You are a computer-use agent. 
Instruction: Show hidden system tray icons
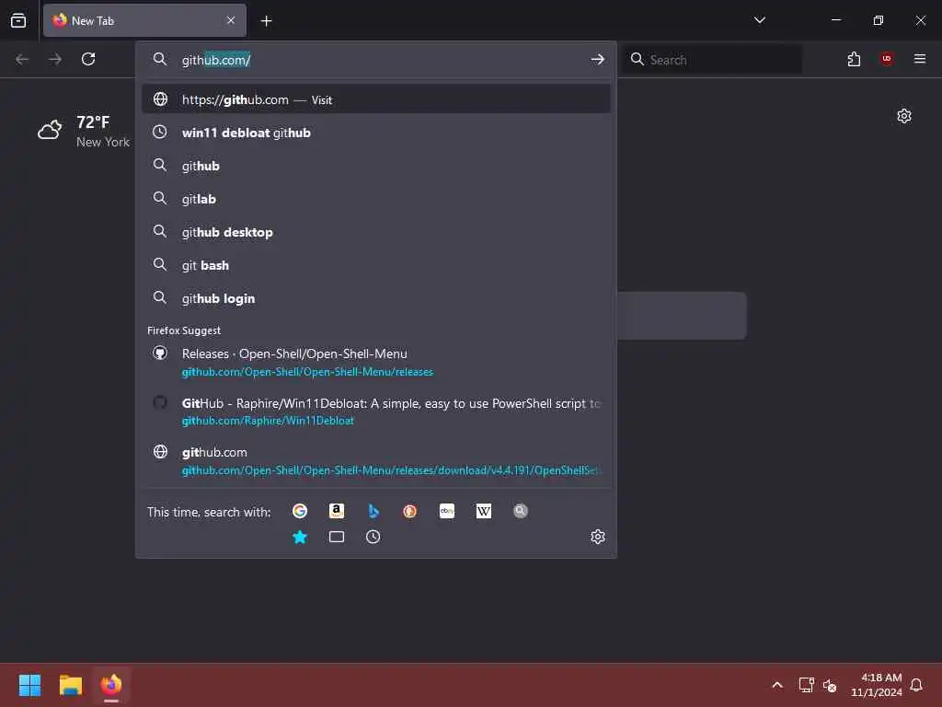point(776,685)
